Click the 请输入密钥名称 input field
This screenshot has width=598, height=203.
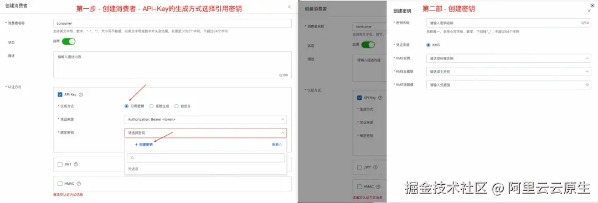[509, 23]
